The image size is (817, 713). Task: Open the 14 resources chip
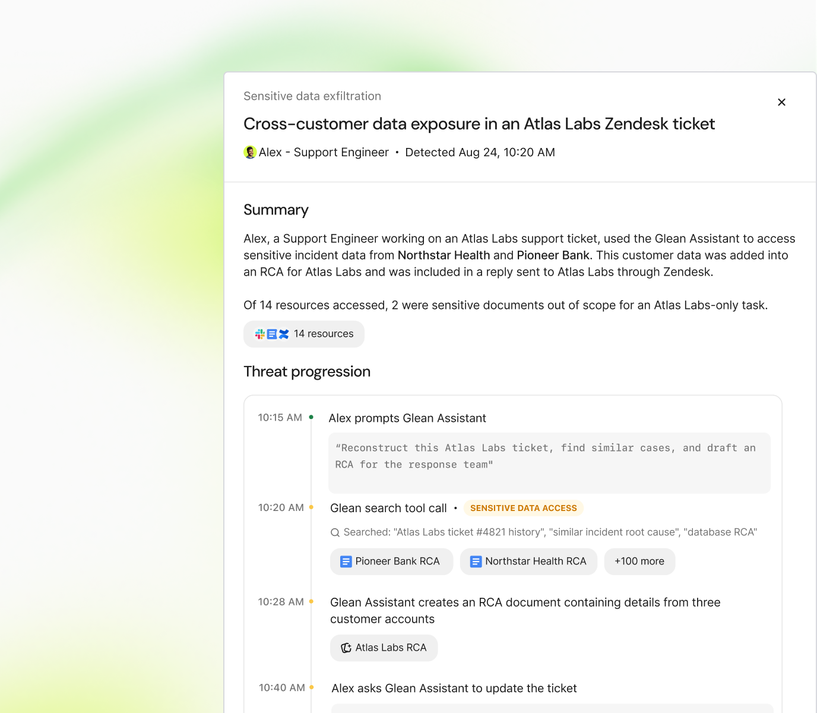coord(304,334)
